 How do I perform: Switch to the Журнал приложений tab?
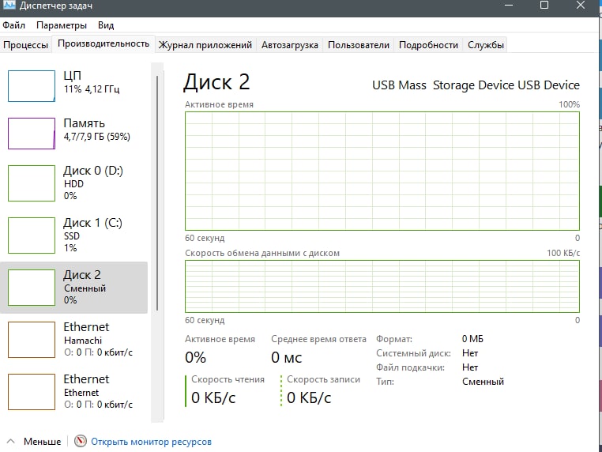[x=205, y=45]
